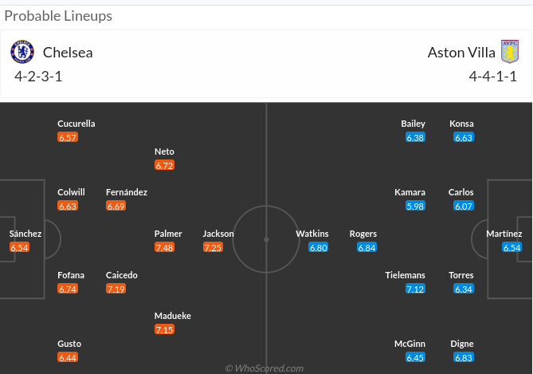Open the Chelsea team name link
The height and width of the screenshot is (374, 533).
click(x=68, y=53)
